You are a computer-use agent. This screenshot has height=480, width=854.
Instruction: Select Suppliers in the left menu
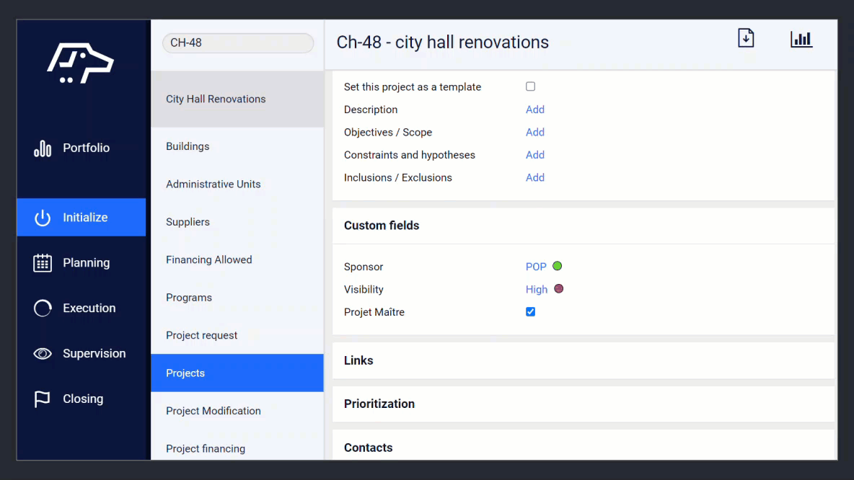click(x=188, y=221)
